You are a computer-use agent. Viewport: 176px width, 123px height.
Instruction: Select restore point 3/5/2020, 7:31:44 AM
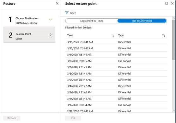point(116,80)
